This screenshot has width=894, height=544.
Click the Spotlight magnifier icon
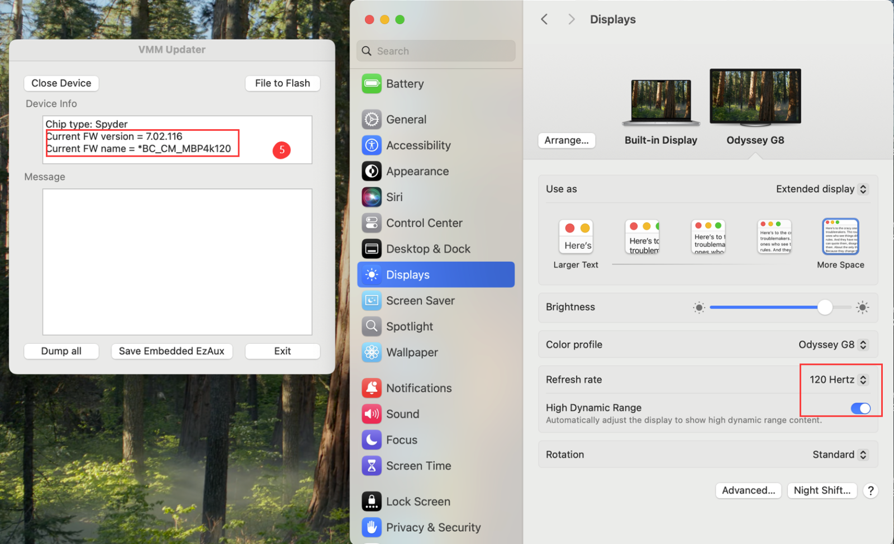(372, 327)
